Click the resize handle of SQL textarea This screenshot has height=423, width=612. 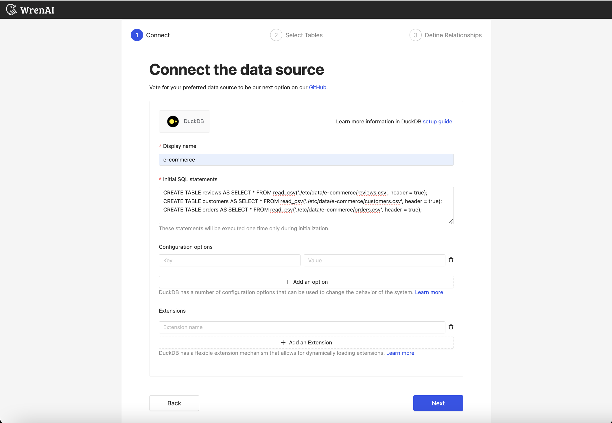point(451,221)
